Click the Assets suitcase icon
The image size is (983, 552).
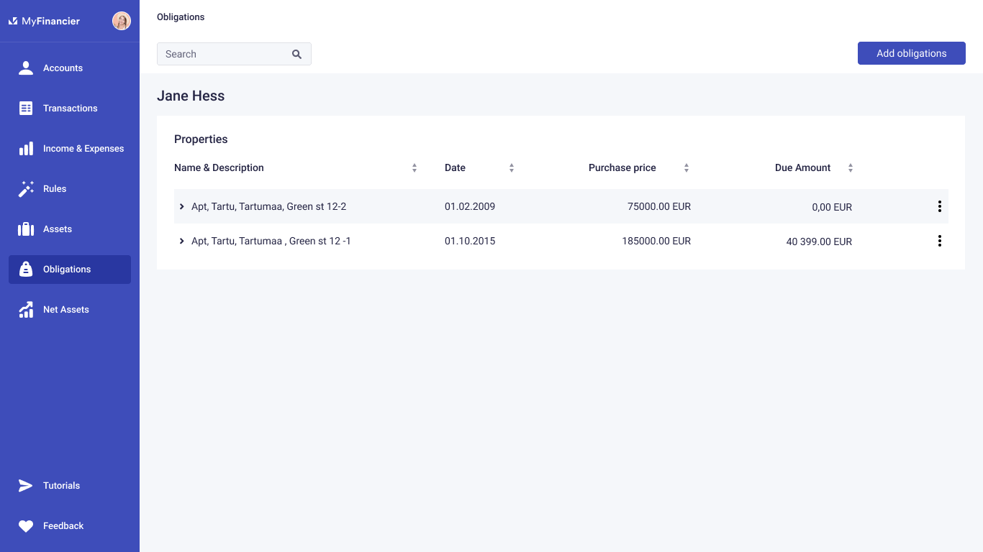click(x=26, y=229)
